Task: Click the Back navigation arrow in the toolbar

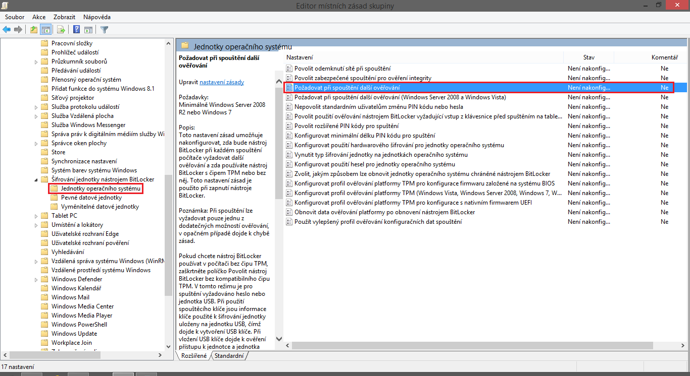Action: tap(7, 29)
